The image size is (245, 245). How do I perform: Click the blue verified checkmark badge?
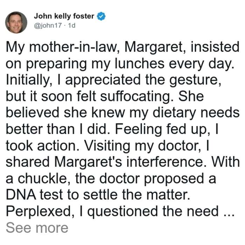coord(101,16)
